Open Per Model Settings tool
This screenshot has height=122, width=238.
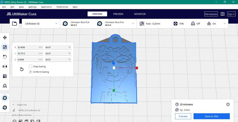[5, 76]
